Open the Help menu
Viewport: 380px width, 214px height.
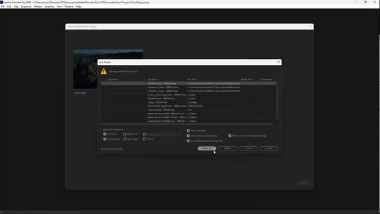(x=78, y=7)
